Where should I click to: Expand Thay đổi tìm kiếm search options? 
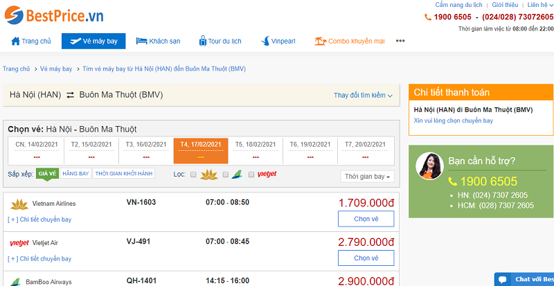click(x=363, y=96)
